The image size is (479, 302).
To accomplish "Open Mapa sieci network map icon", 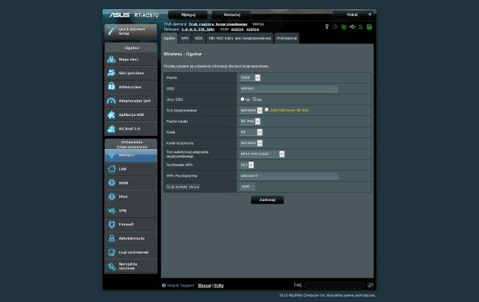I will 111,59.
